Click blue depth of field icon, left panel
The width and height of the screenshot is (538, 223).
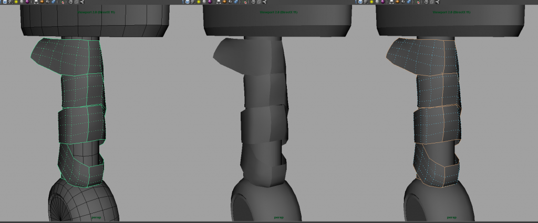(53, 2)
